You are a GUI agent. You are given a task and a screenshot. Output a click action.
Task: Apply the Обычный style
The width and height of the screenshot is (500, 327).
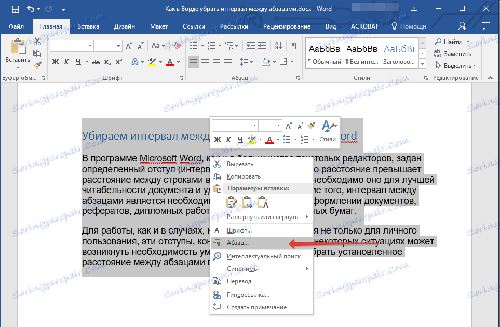[x=325, y=54]
